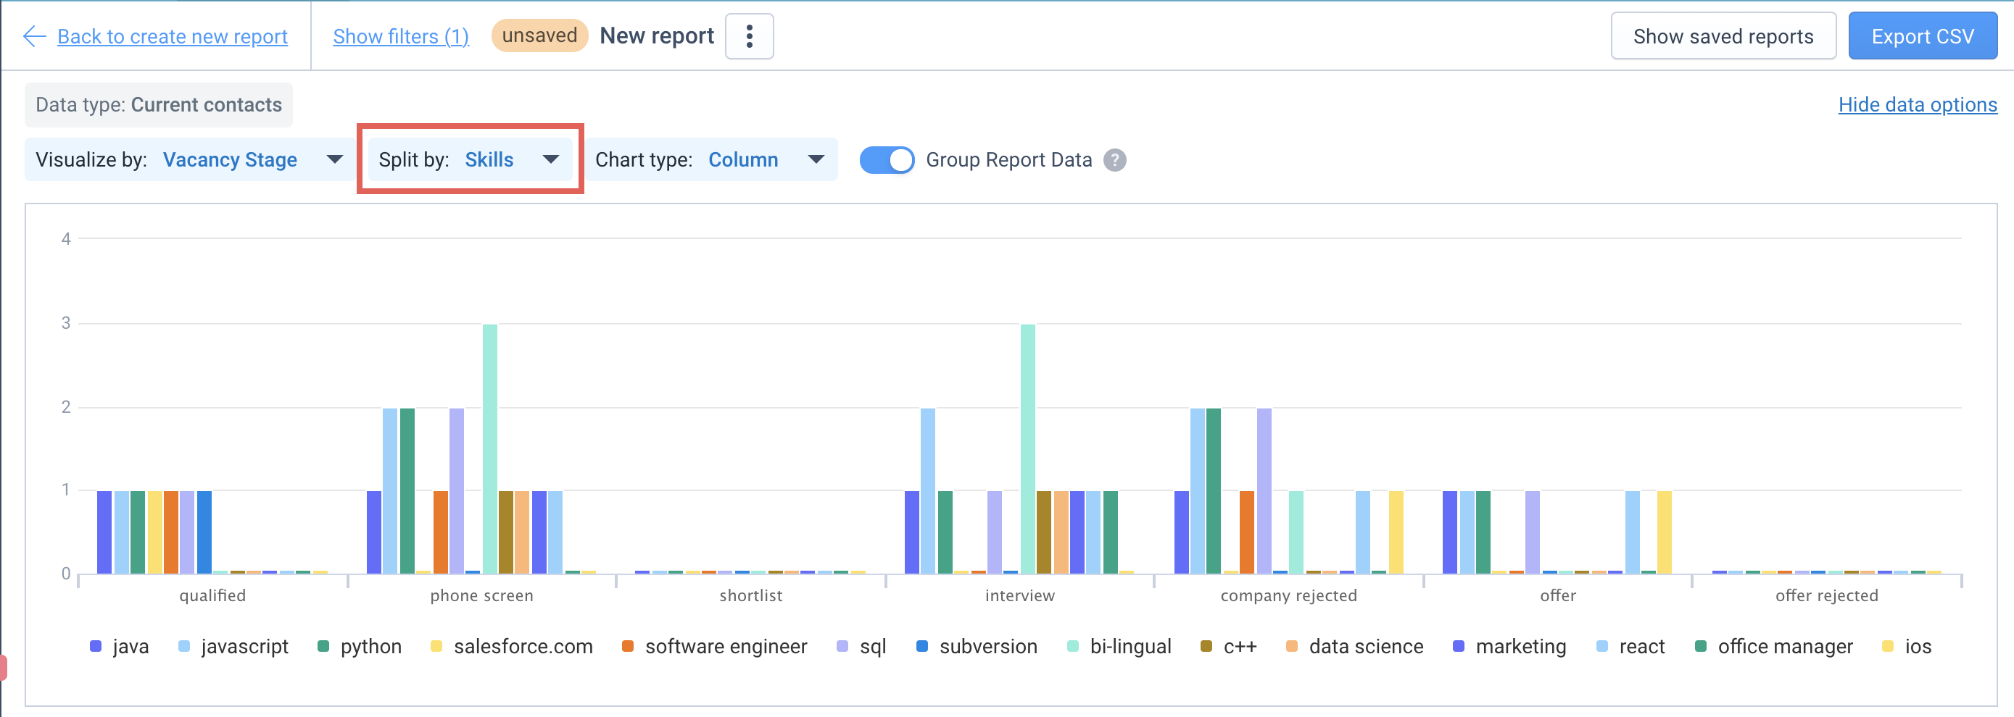Screen dimensions: 2014x717
Task: Click the subversion bar in qualified group
Action: (204, 532)
